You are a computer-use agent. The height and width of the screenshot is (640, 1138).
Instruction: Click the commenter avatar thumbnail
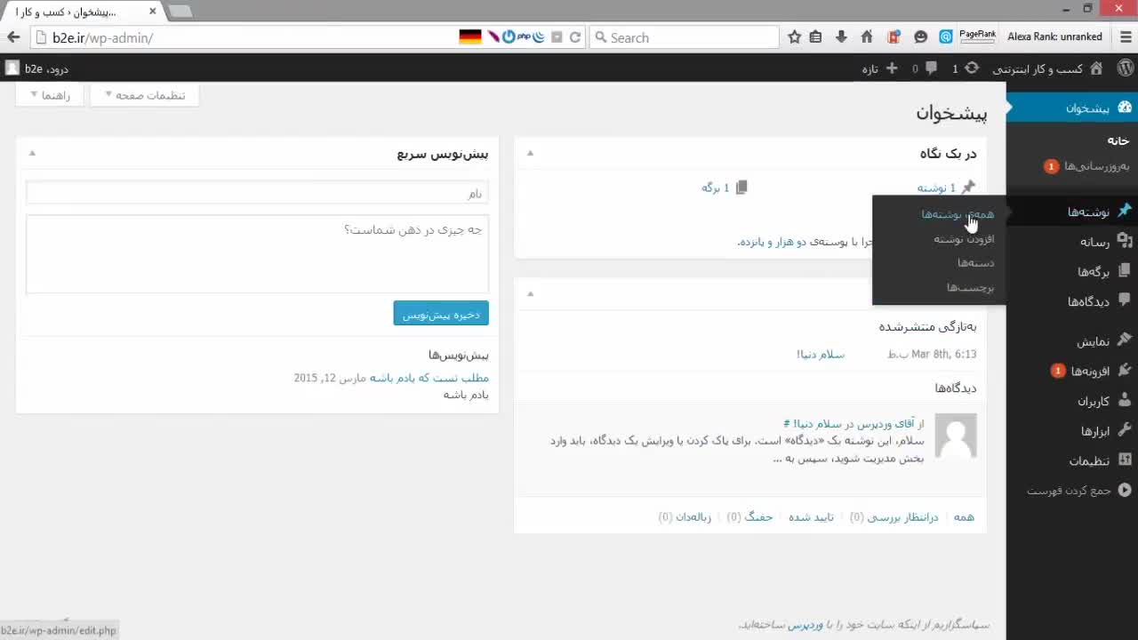tap(956, 436)
